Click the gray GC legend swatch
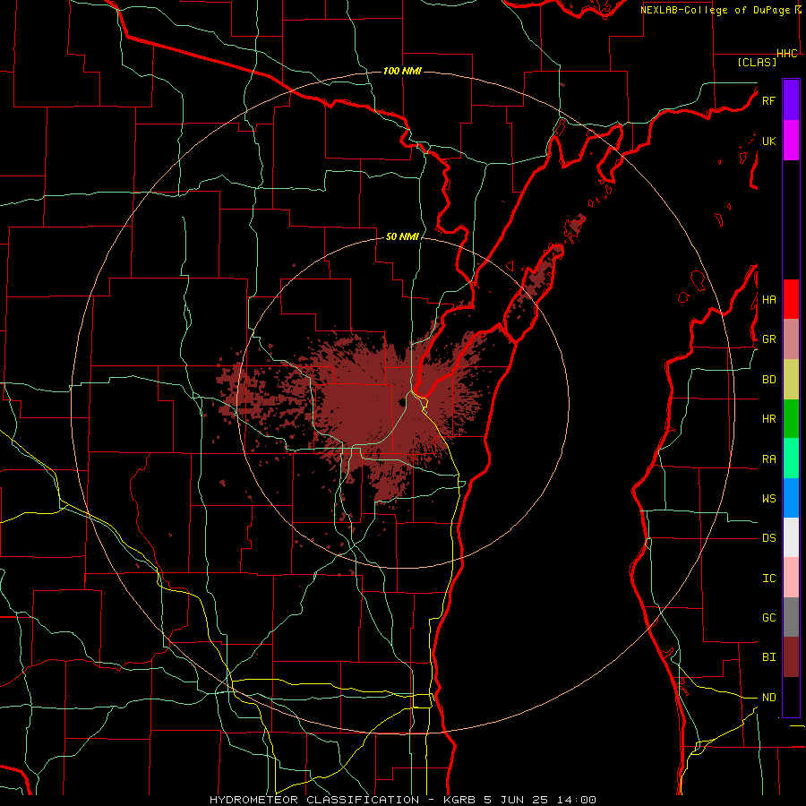Image resolution: width=806 pixels, height=806 pixels. pos(791,617)
